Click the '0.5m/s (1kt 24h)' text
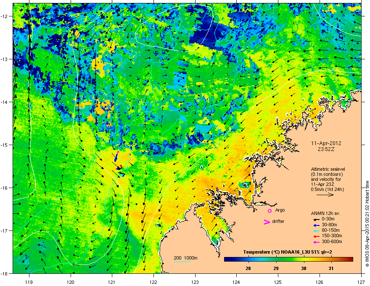Viewport: 370px width, 286px height. pyautogui.click(x=328, y=189)
